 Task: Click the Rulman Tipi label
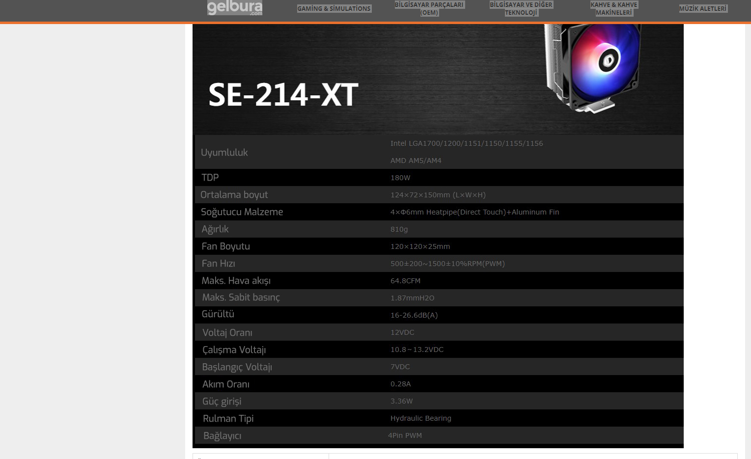click(228, 419)
